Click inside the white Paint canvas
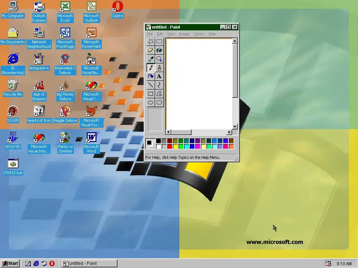The image size is (358, 268). coord(199,84)
